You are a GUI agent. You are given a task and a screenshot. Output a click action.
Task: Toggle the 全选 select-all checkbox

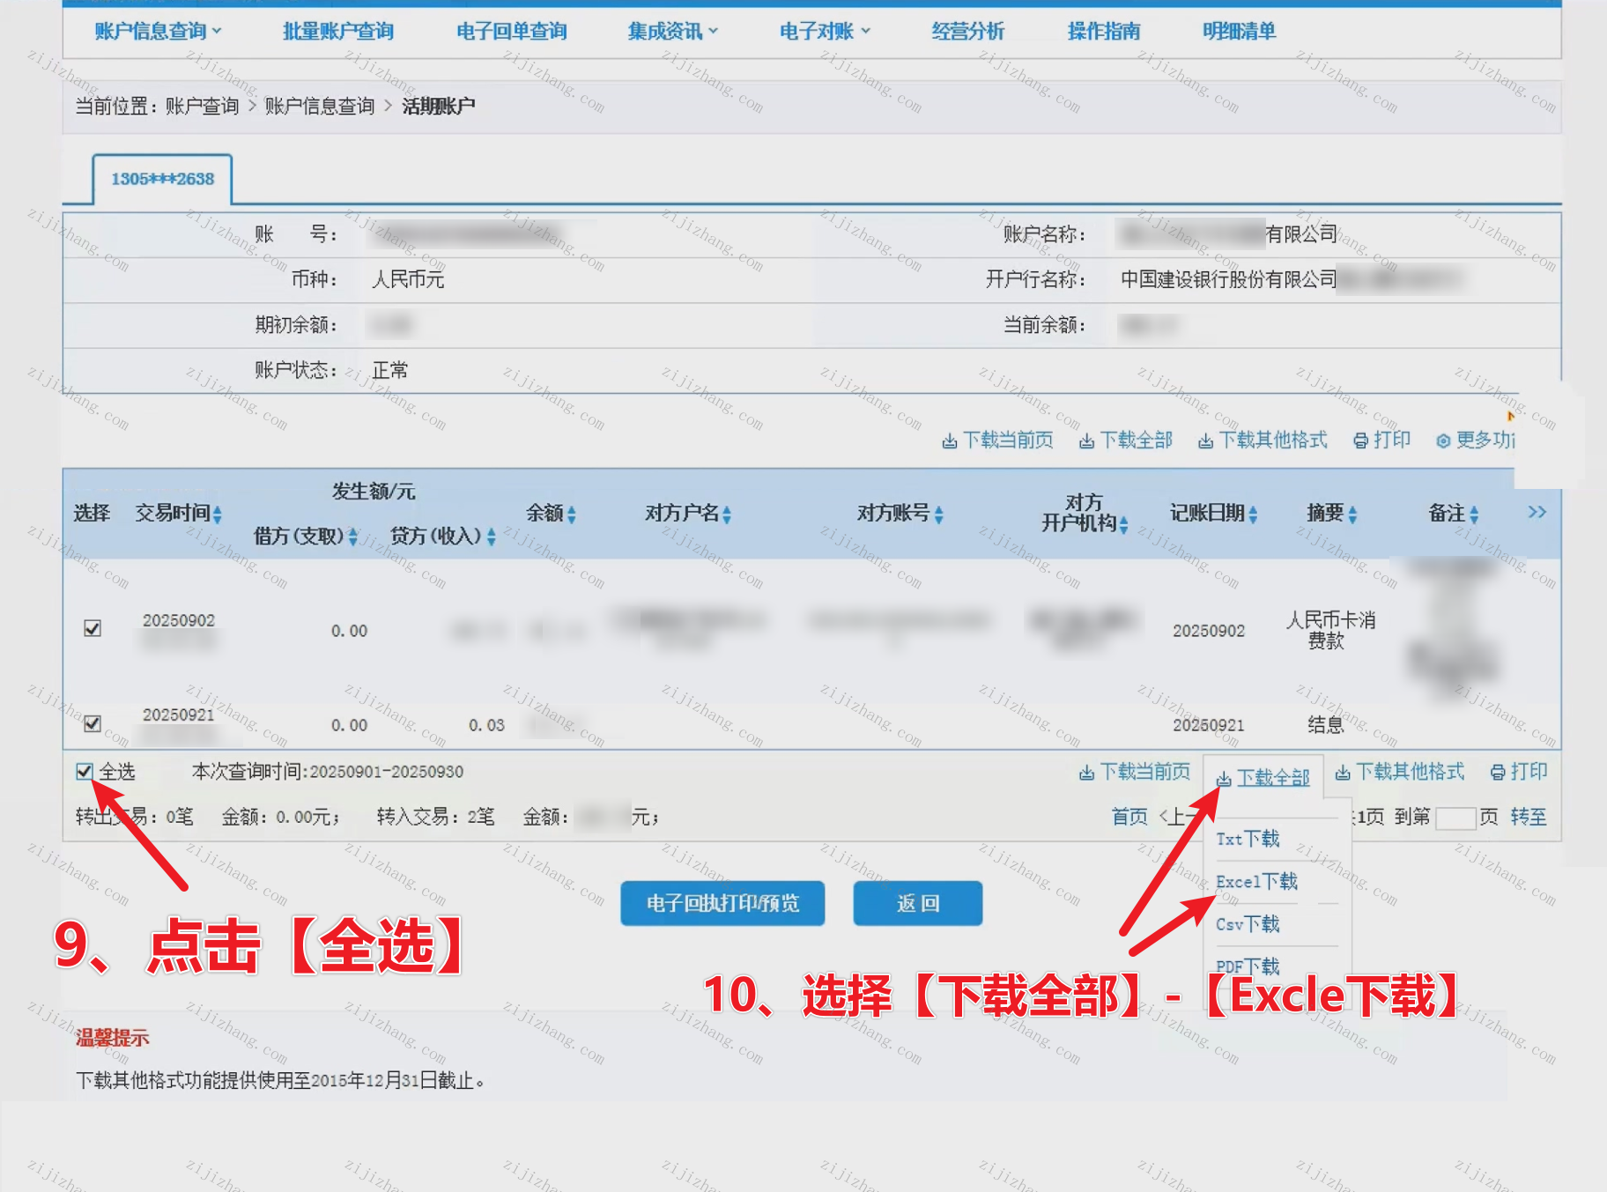[85, 772]
